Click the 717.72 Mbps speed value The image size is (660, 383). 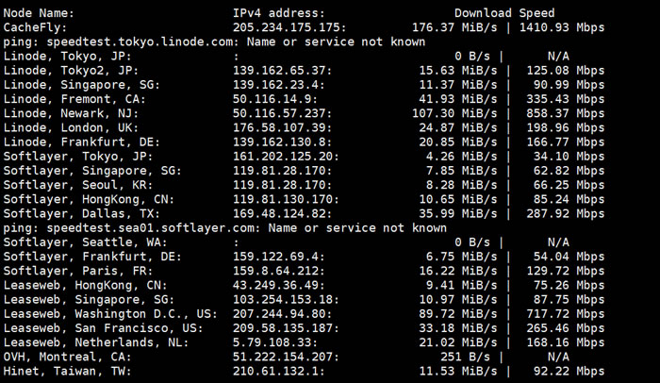[565, 314]
